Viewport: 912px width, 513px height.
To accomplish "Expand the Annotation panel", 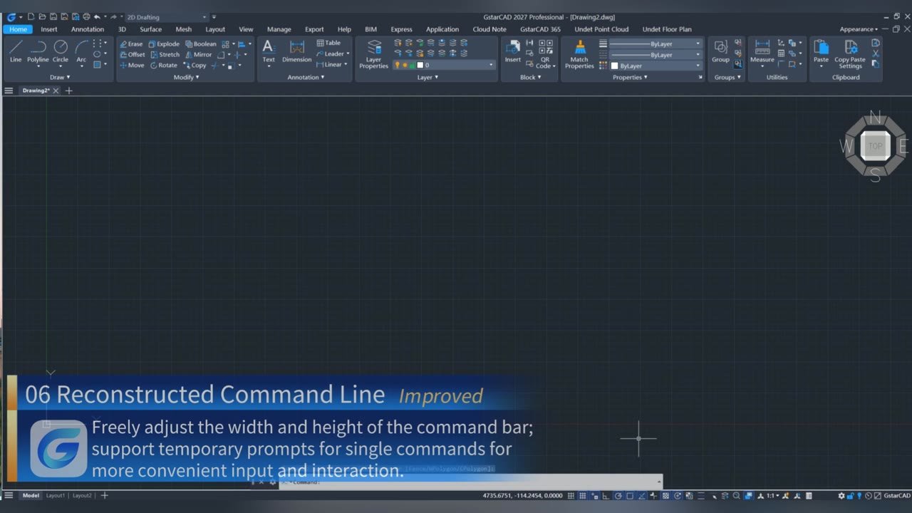I will [306, 77].
